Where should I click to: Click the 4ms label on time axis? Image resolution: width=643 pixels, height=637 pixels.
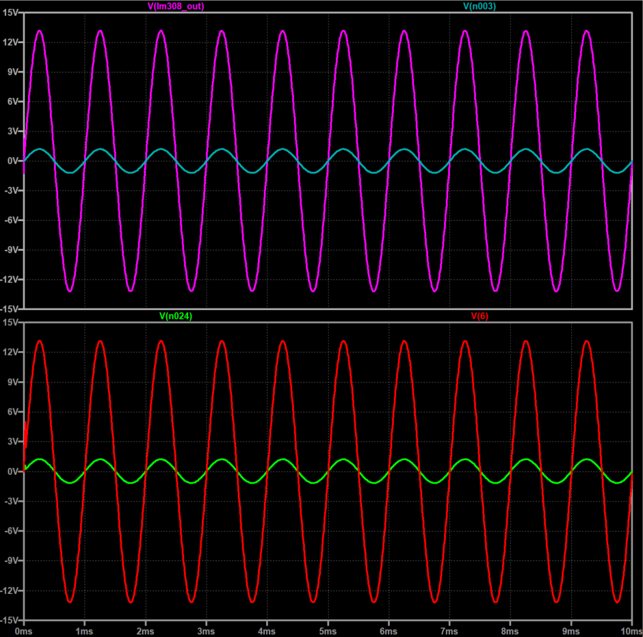click(267, 632)
